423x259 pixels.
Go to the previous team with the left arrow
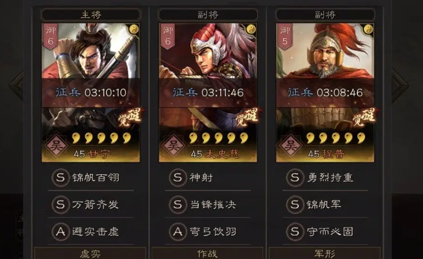point(17,86)
